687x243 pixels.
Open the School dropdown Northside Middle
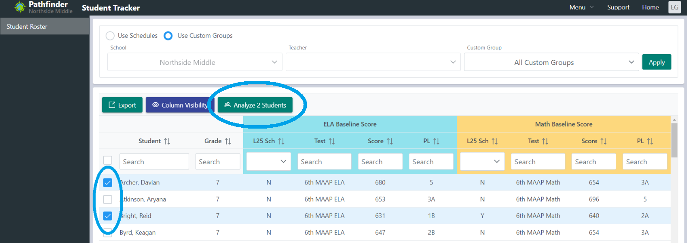point(195,62)
